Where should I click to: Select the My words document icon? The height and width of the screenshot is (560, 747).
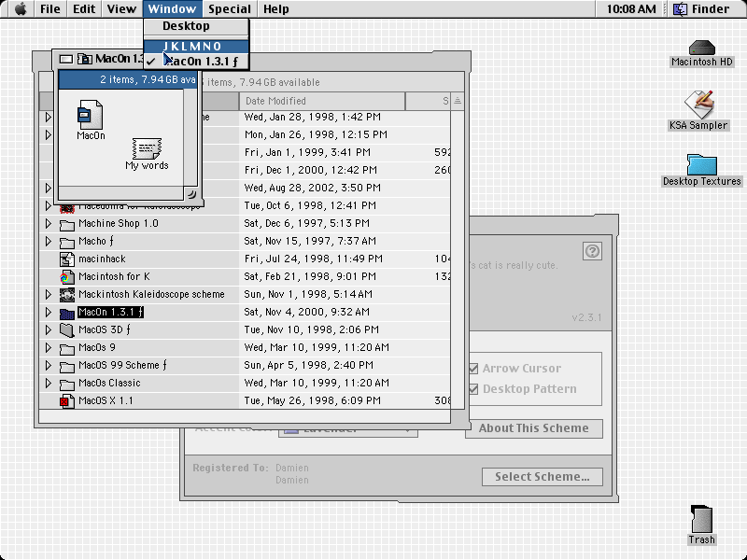(147, 148)
